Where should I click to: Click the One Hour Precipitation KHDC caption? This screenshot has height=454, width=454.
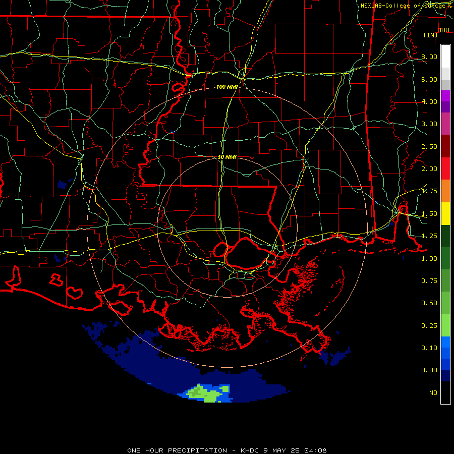coord(227,450)
